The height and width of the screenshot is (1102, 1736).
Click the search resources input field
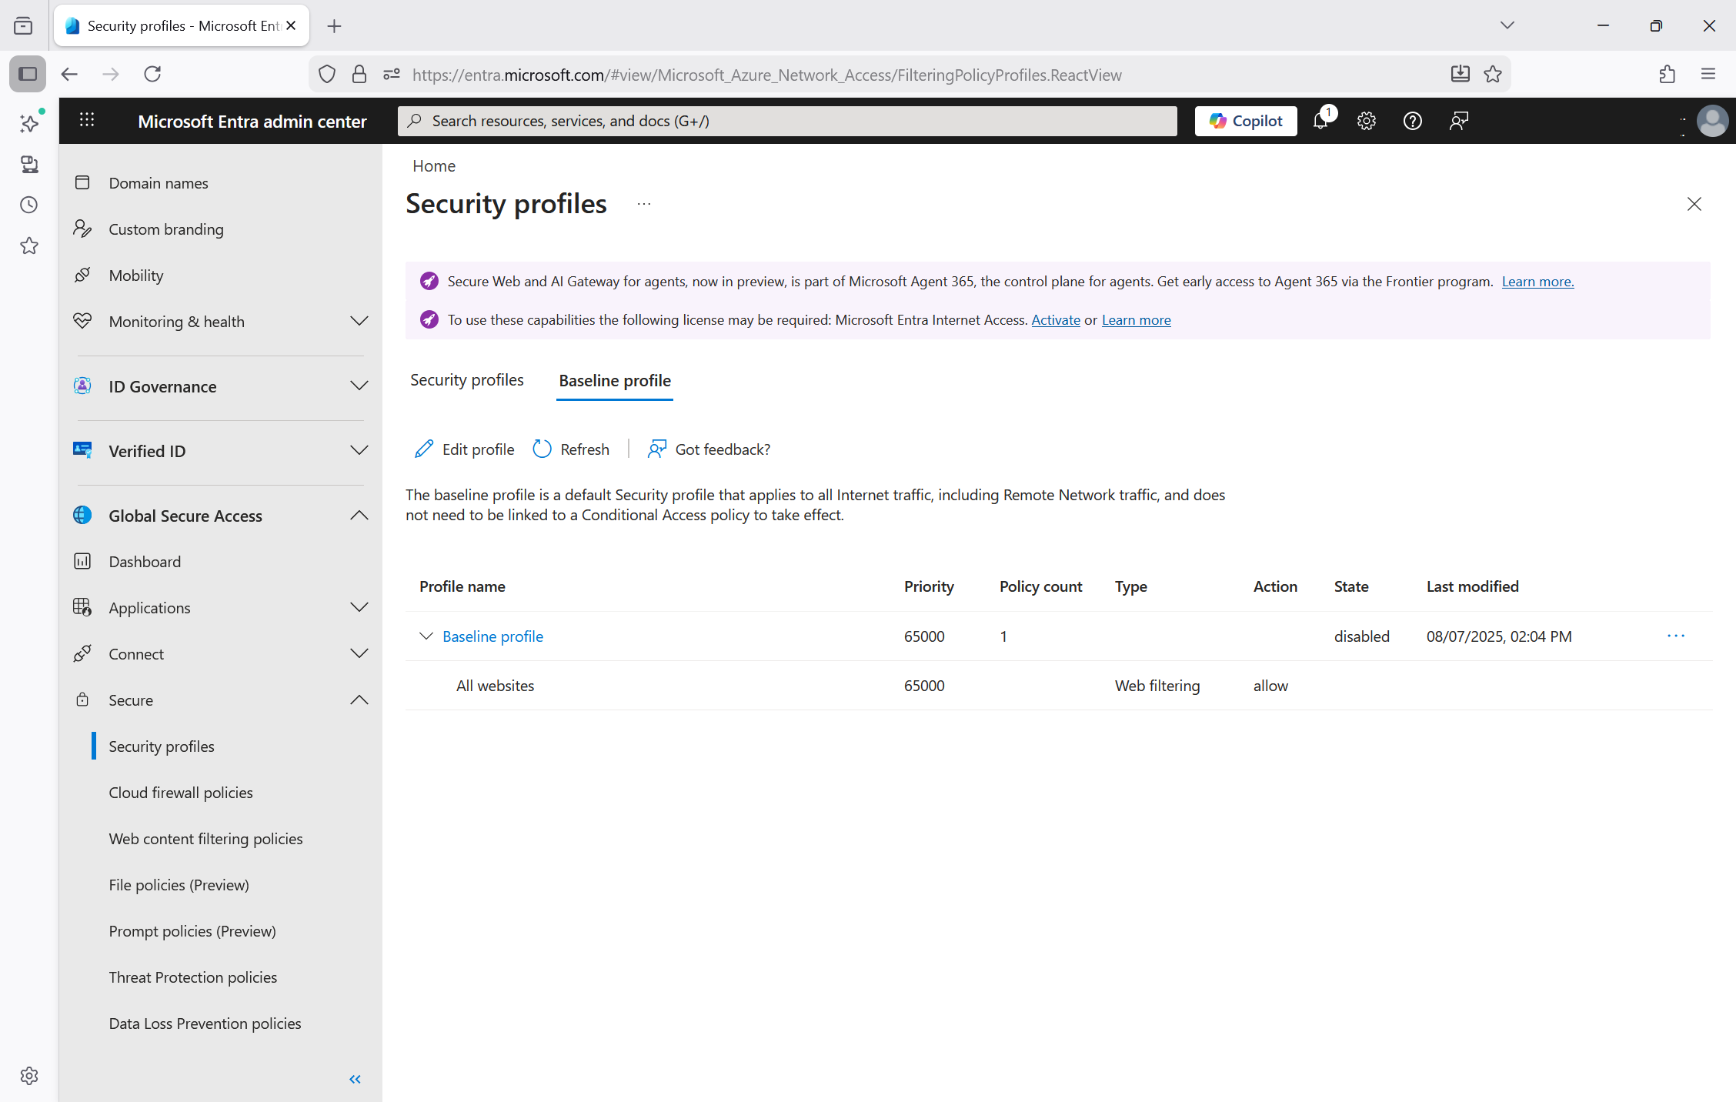click(786, 121)
